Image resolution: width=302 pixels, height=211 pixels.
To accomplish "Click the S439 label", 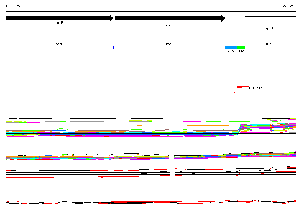I will pos(230,51).
